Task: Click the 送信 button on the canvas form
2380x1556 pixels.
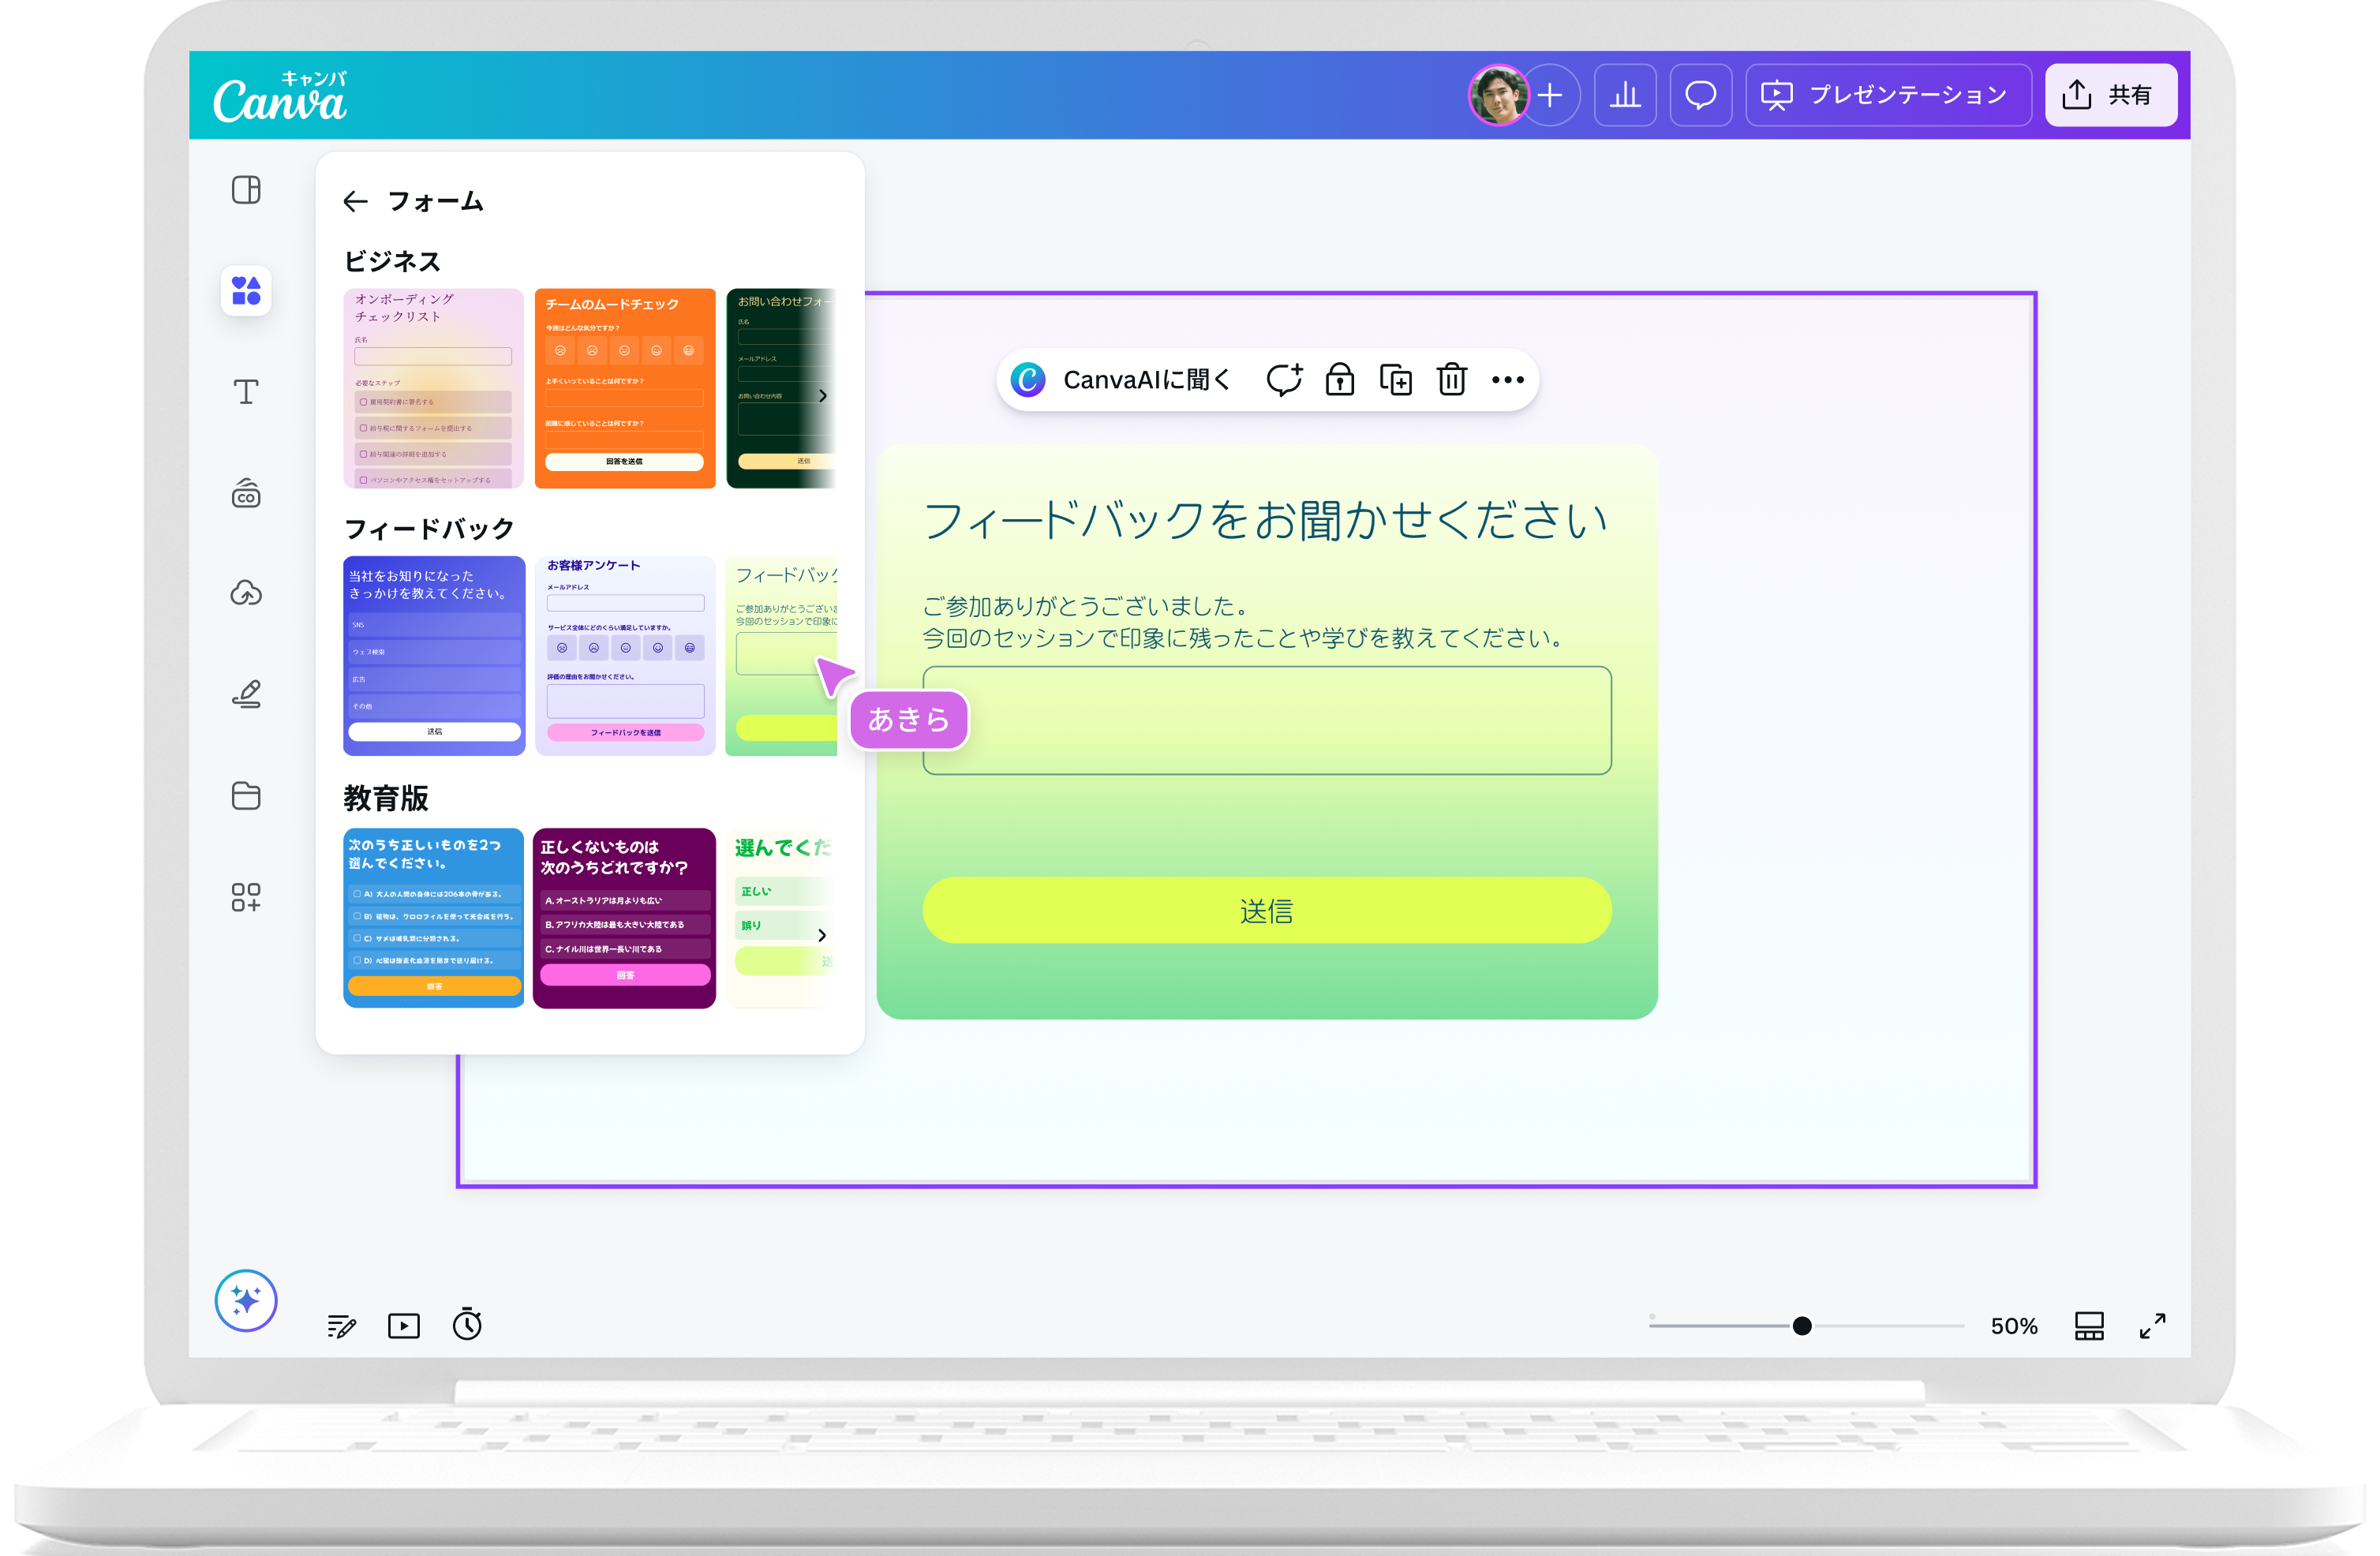Action: [1267, 910]
